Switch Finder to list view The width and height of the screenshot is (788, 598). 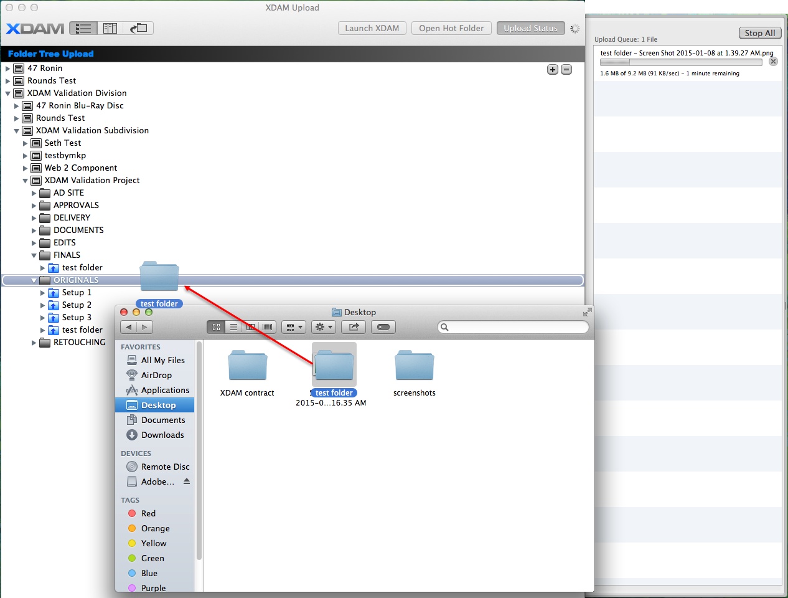pos(233,327)
